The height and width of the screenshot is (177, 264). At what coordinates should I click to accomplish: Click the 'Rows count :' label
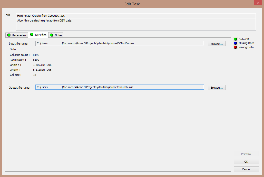tap(18, 60)
